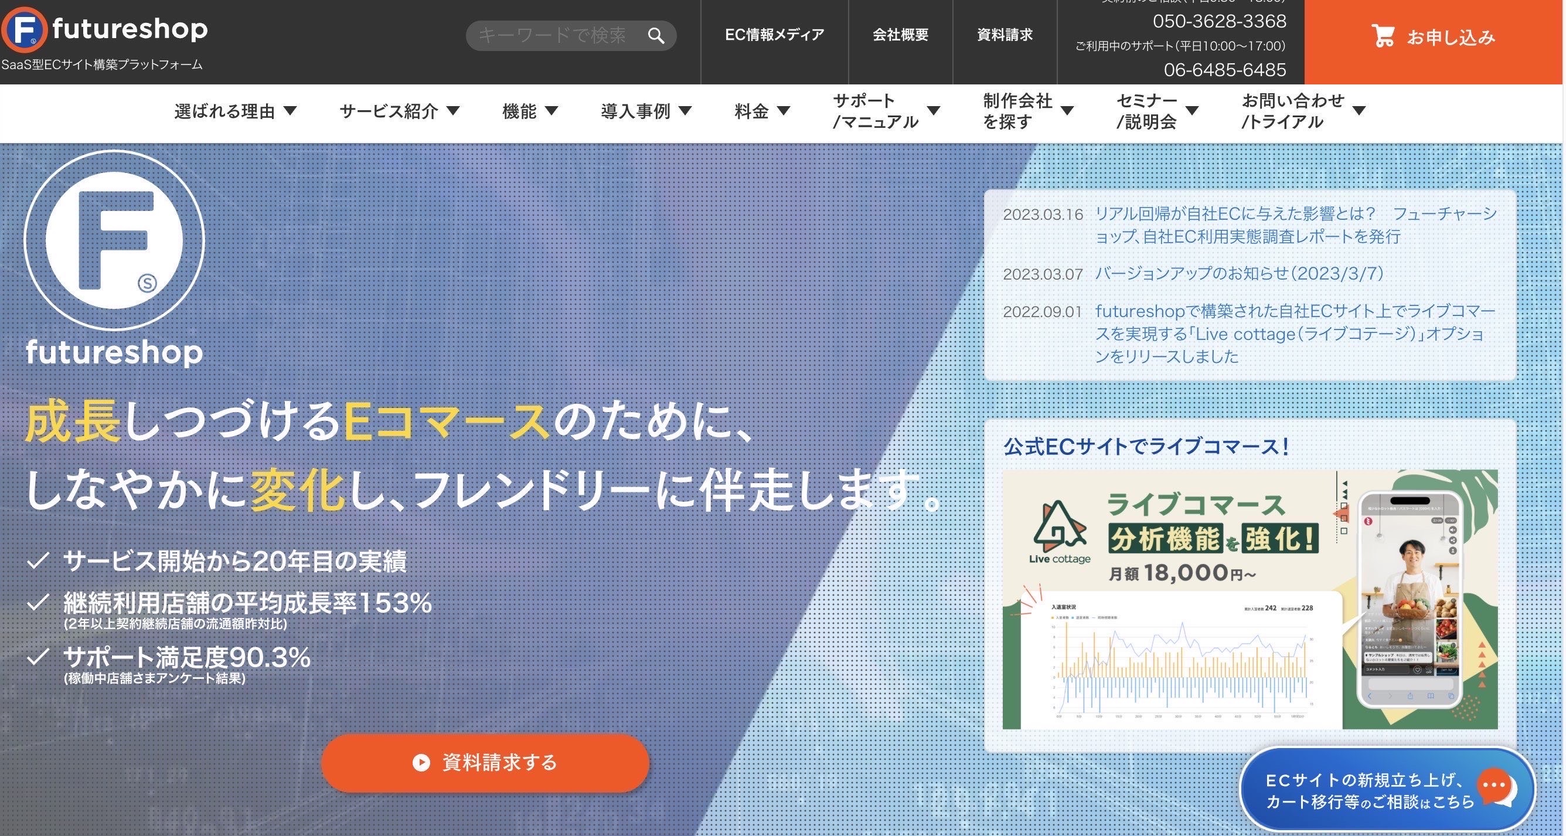Screen dimensions: 1566x836
Task: Open EC情報メディア in the top bar
Action: [774, 35]
